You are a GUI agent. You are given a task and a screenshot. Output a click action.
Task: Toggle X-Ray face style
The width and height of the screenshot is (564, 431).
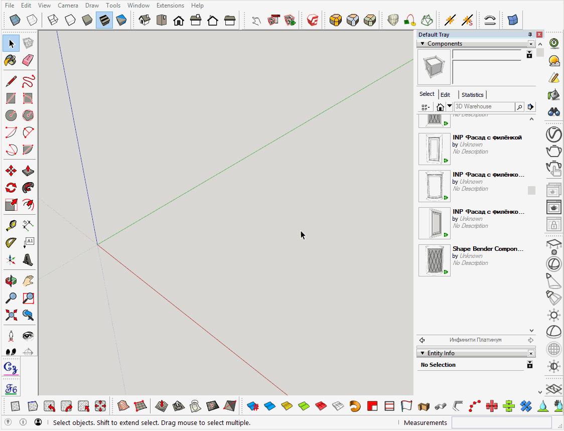16,20
